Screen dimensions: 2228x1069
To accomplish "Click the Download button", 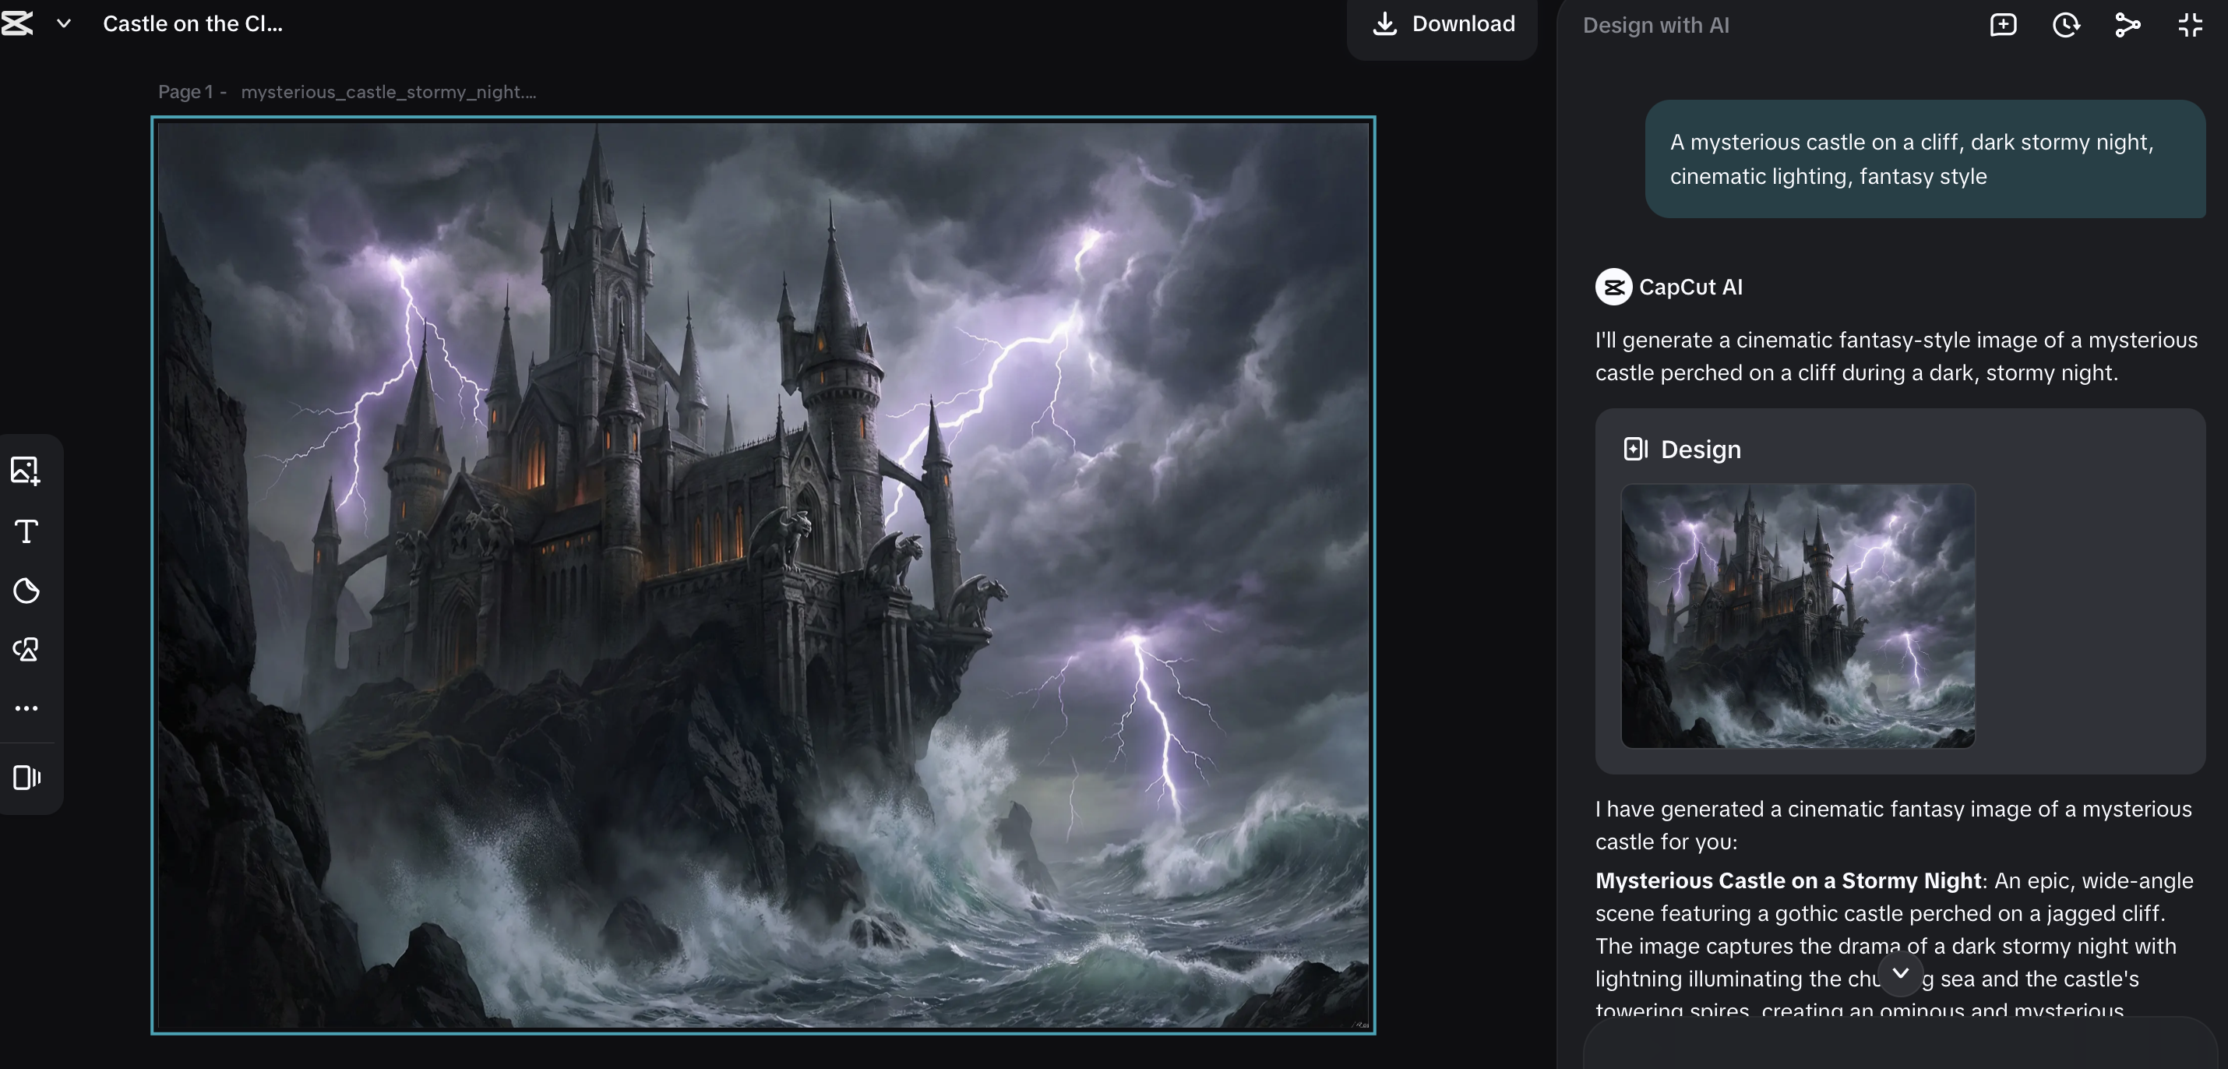I will [1442, 23].
